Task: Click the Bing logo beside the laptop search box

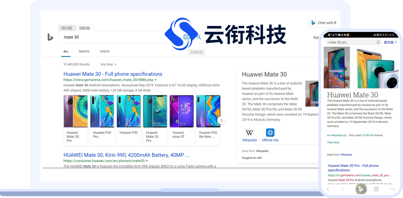Action: [50, 37]
